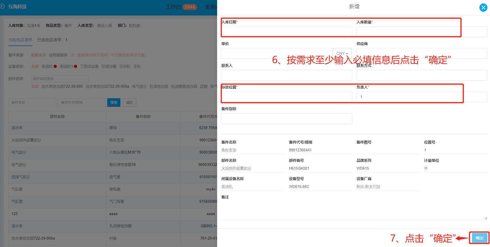Click the 确定 button to confirm

point(479,238)
